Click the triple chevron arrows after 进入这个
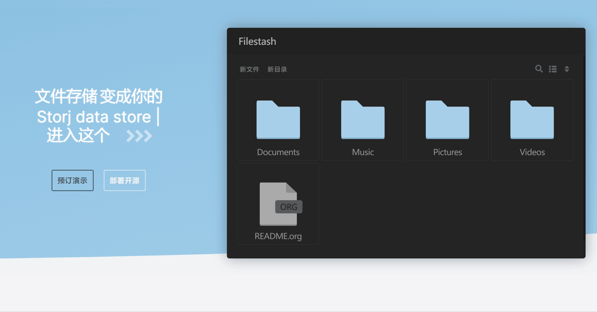 139,136
